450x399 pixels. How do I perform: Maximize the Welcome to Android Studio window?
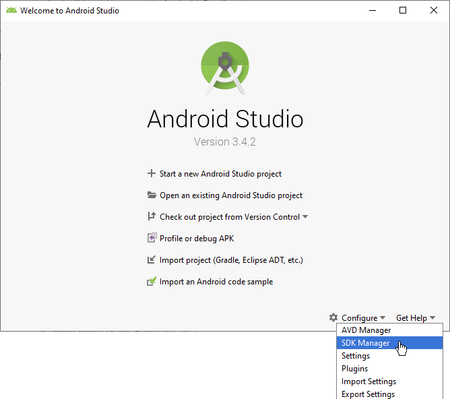tap(403, 11)
